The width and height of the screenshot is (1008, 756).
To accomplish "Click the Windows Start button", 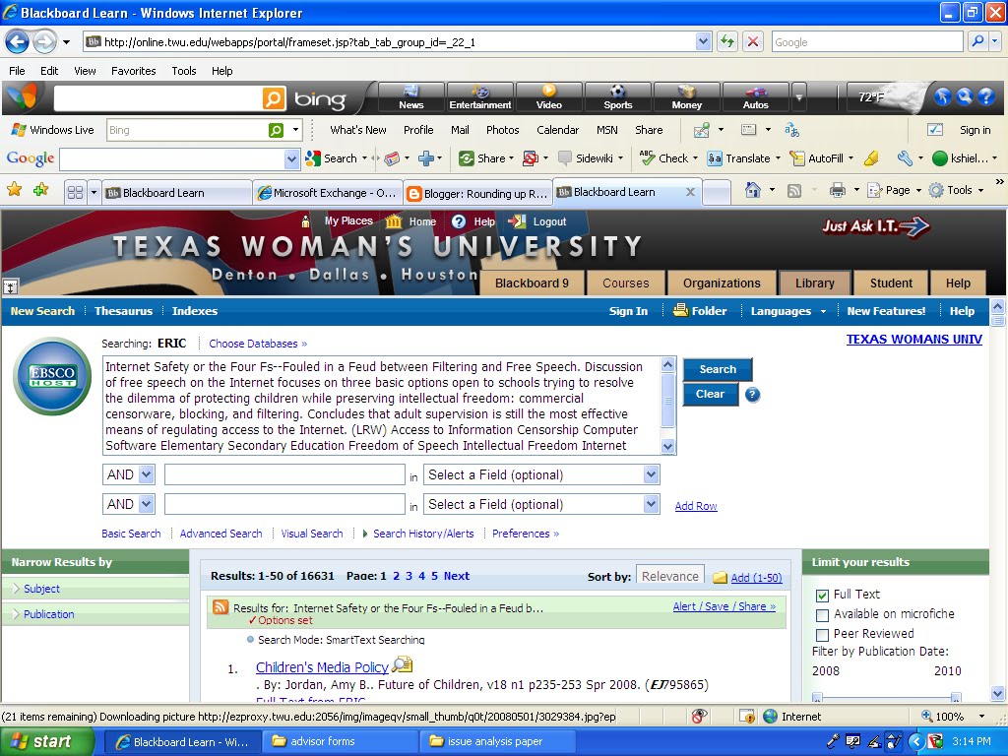I will 46,741.
